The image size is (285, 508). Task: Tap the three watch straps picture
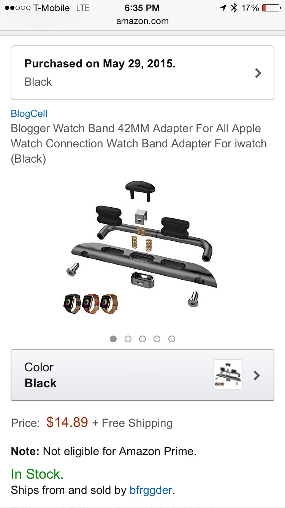click(x=91, y=304)
